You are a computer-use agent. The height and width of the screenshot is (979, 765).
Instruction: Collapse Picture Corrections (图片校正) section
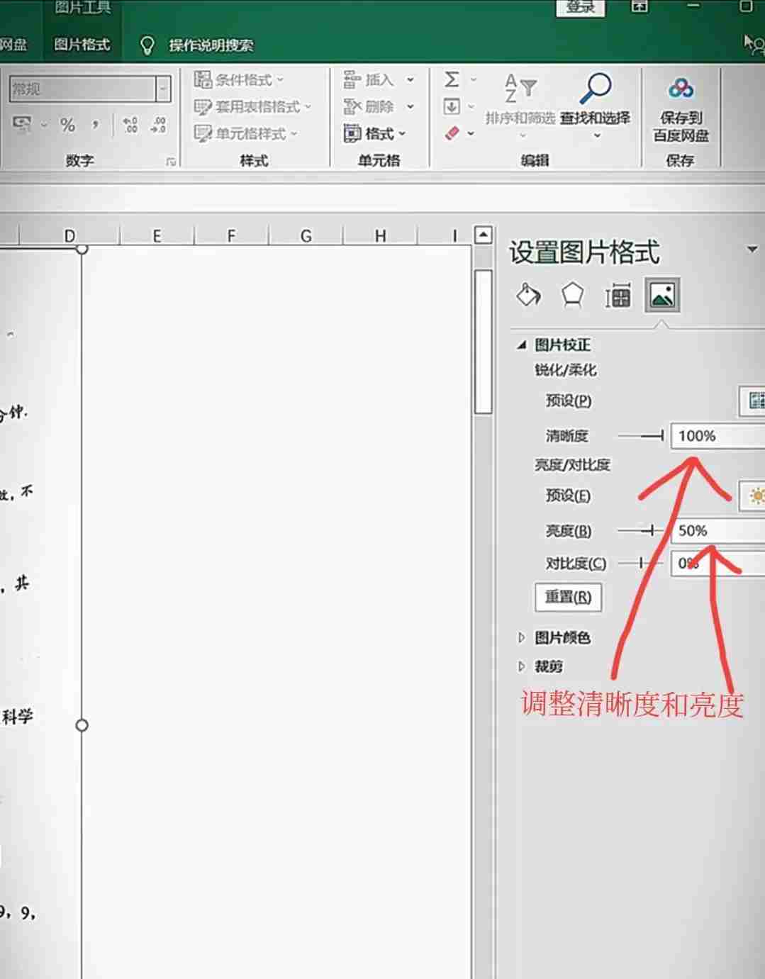[x=522, y=345]
